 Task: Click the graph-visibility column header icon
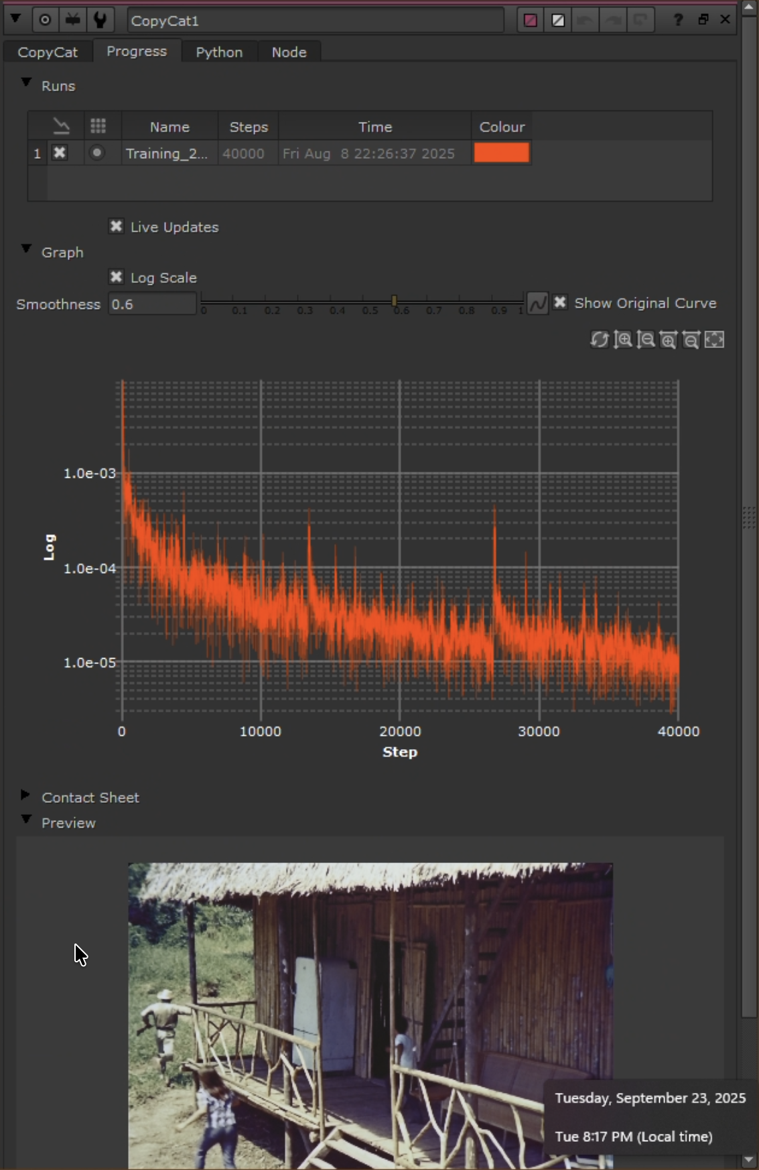[62, 126]
